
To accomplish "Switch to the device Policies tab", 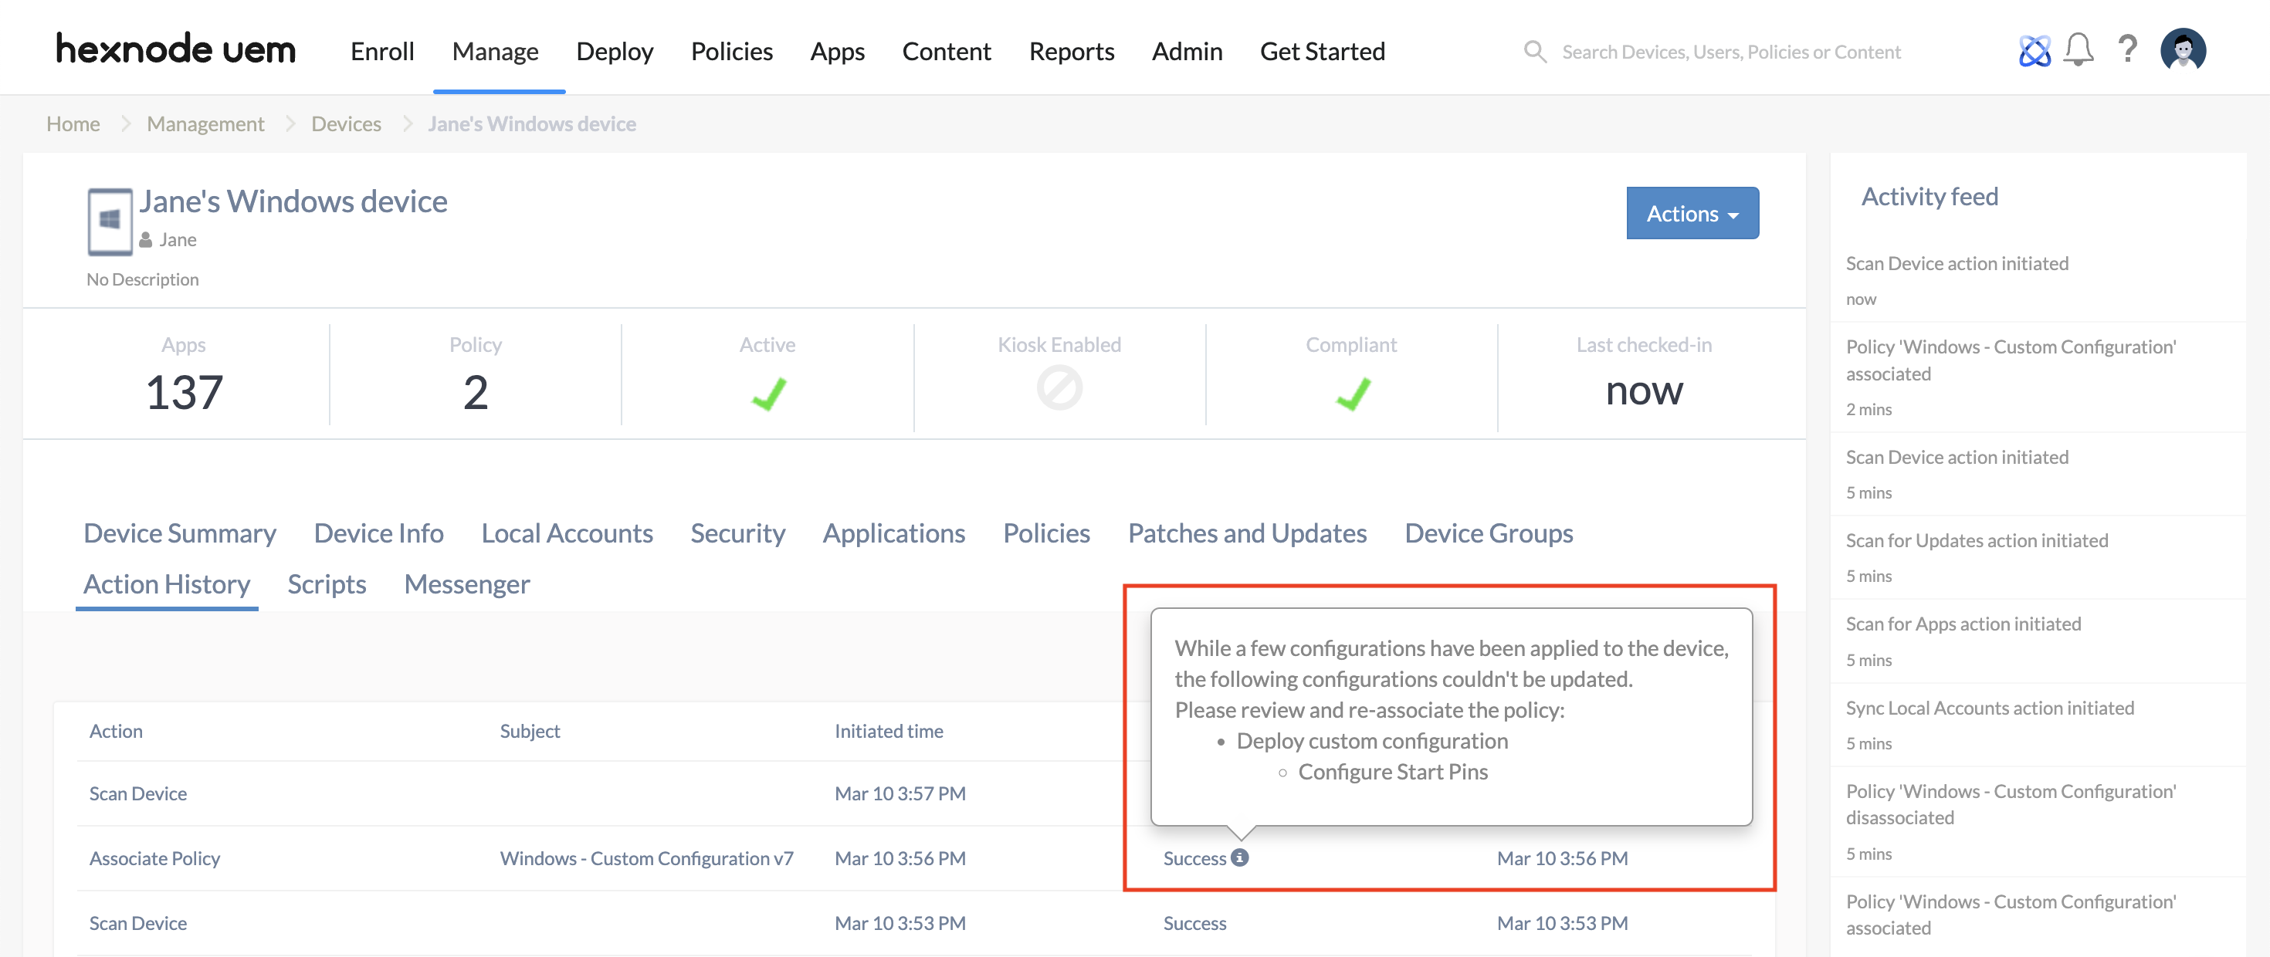I will [x=1046, y=533].
